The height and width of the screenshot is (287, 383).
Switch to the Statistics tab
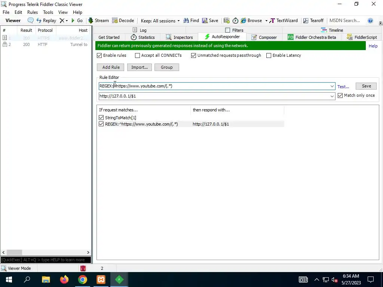143,37
